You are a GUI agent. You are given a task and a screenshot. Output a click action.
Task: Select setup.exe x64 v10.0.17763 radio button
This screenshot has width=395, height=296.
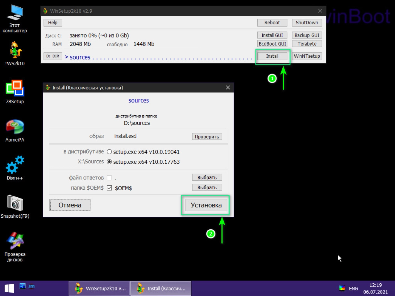pyautogui.click(x=109, y=162)
